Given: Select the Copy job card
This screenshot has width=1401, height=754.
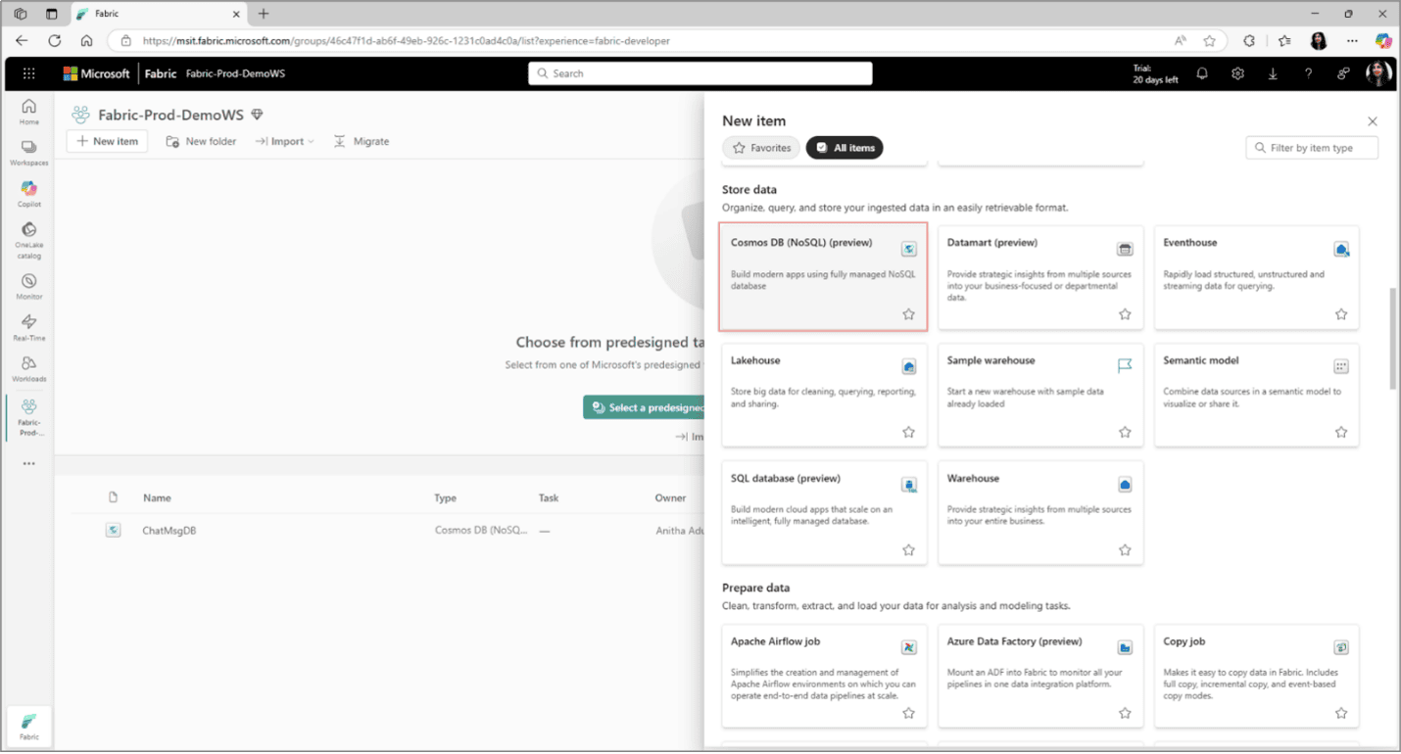Looking at the screenshot, I should pyautogui.click(x=1256, y=677).
